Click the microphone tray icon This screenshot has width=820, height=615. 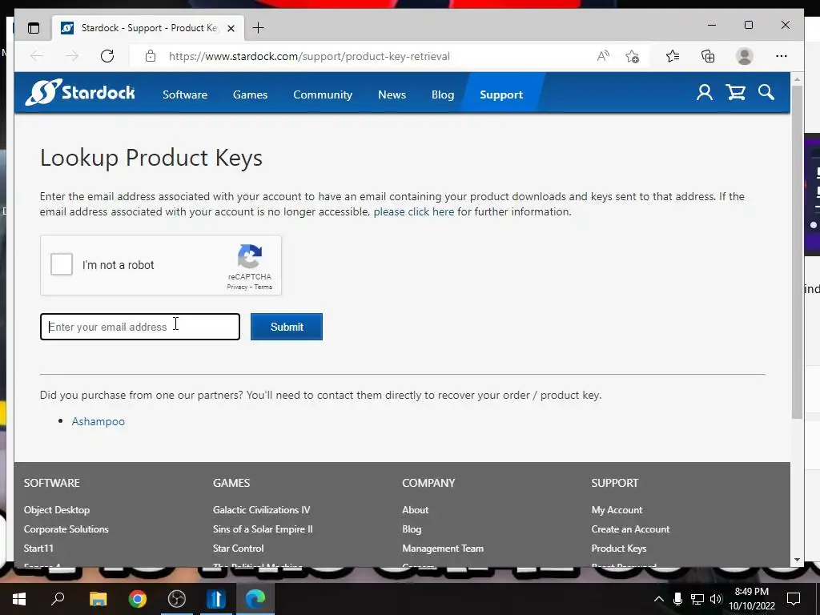[677, 599]
